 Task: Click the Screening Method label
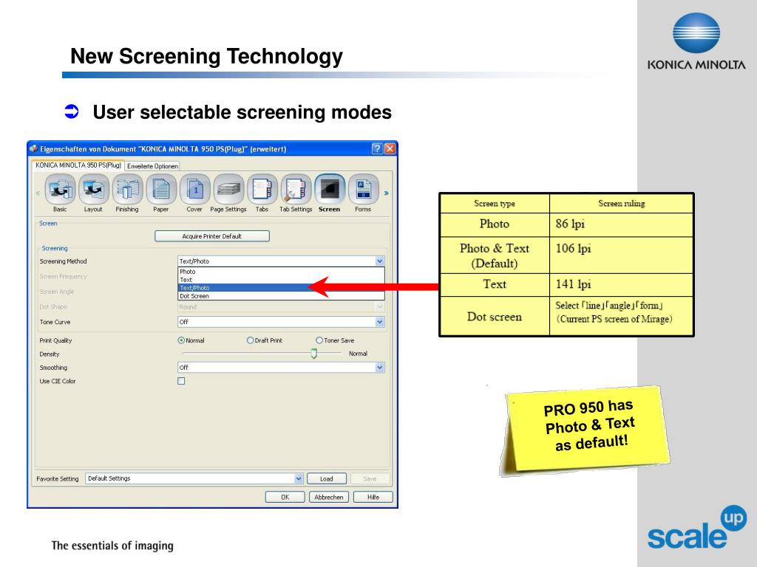[x=64, y=261]
